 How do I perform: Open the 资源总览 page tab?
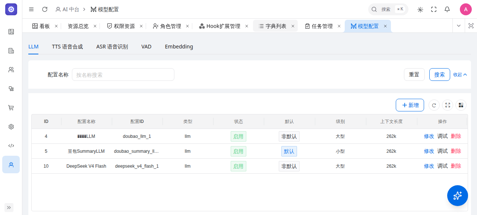click(78, 26)
